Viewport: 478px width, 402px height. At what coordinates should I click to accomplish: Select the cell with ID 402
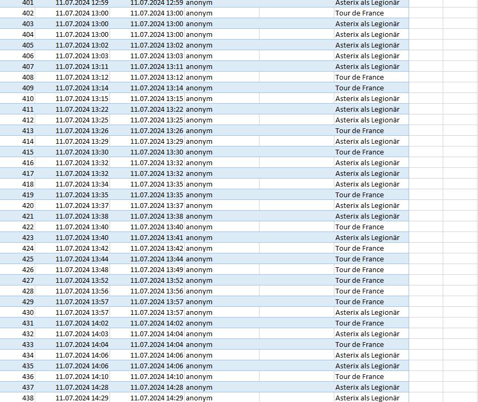[x=28, y=13]
